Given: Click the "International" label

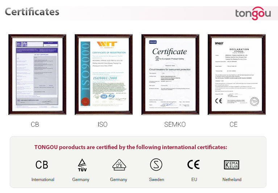Looking at the screenshot, I should click(43, 180).
